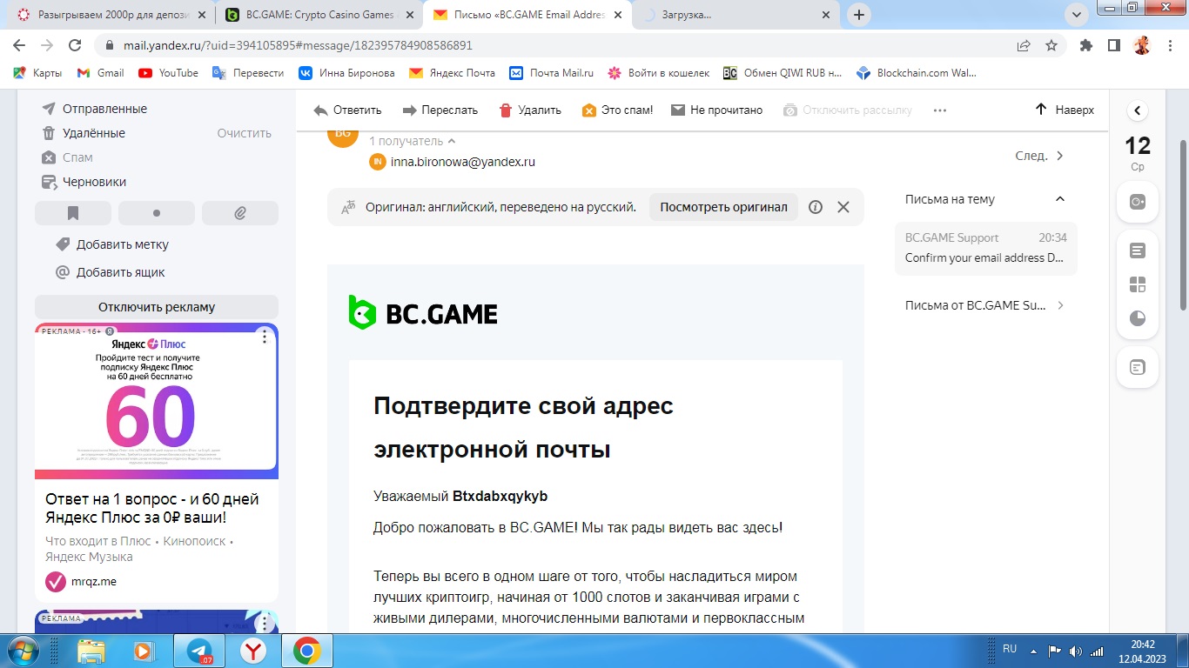Open Telegram from the taskbar
The image size is (1189, 668).
point(199,651)
